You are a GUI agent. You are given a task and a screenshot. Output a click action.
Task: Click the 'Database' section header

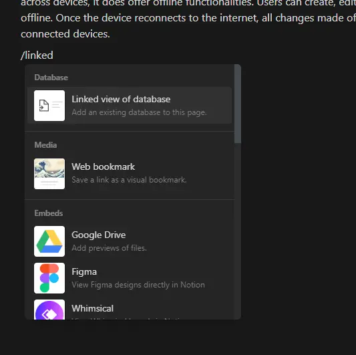tap(51, 78)
